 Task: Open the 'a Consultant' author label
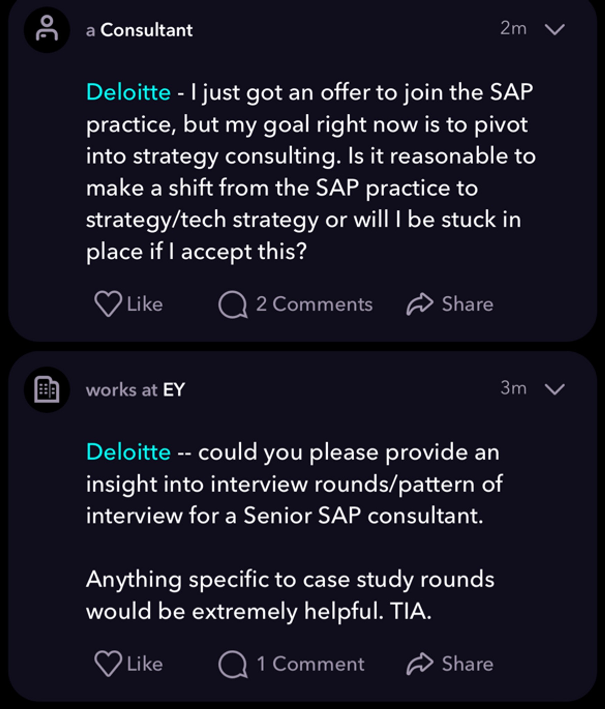(139, 30)
